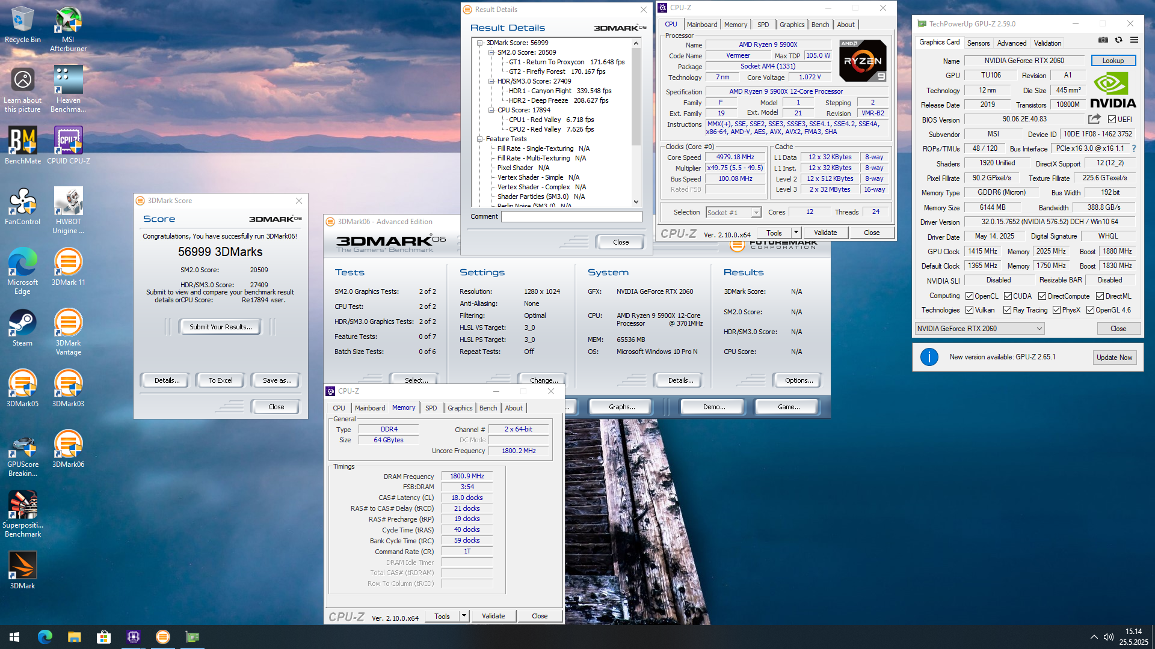
Task: Toggle the DirectML checkbox in GPU-Z
Action: click(x=1100, y=296)
